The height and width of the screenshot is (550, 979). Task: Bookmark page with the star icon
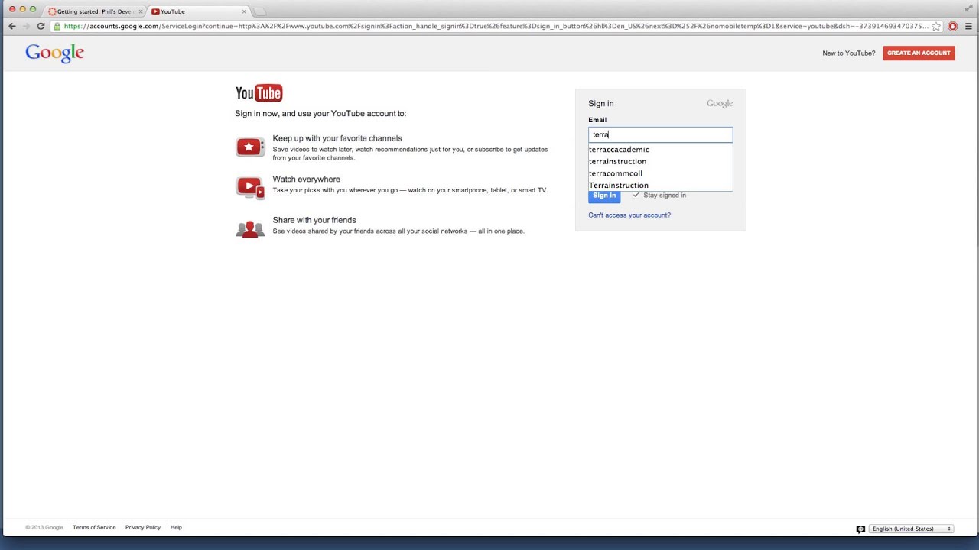point(936,26)
